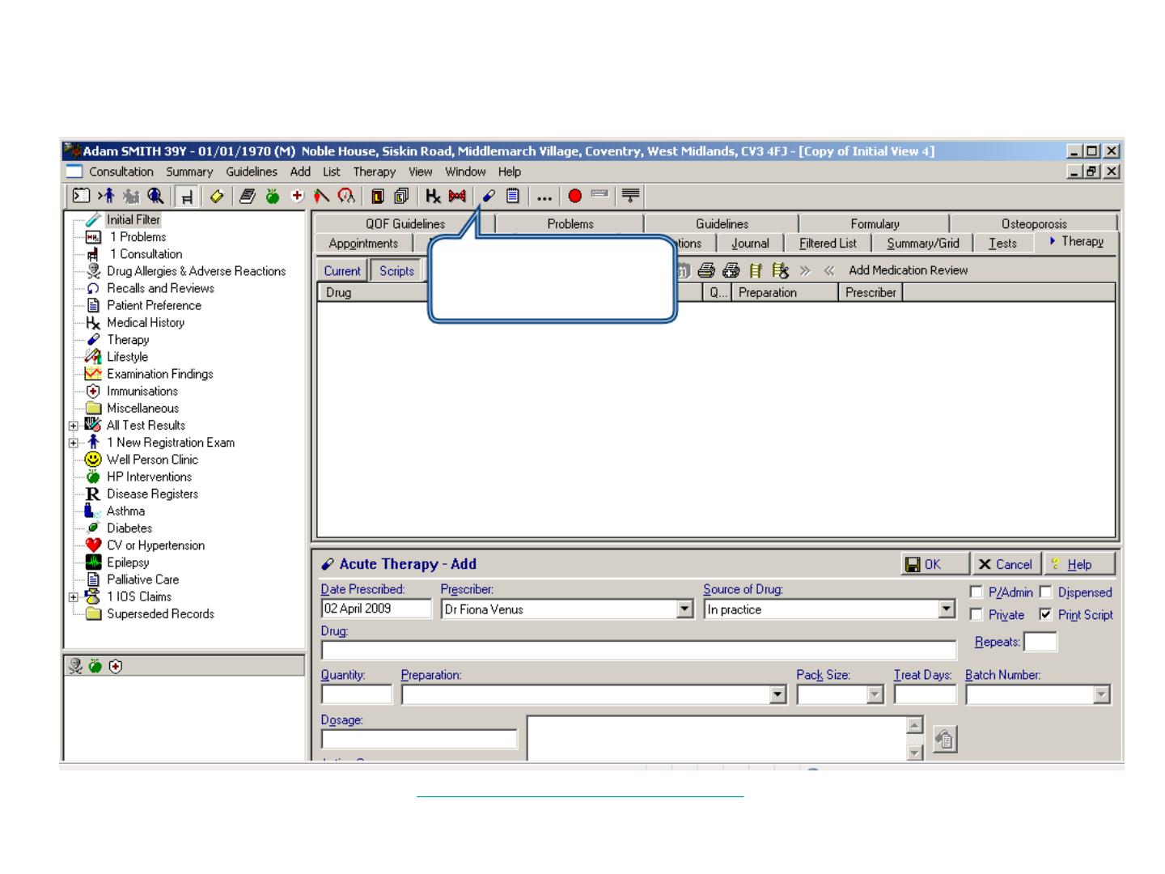The height and width of the screenshot is (874, 1165).
Task: Tick the Dispensed checkbox
Action: pyautogui.click(x=1045, y=592)
